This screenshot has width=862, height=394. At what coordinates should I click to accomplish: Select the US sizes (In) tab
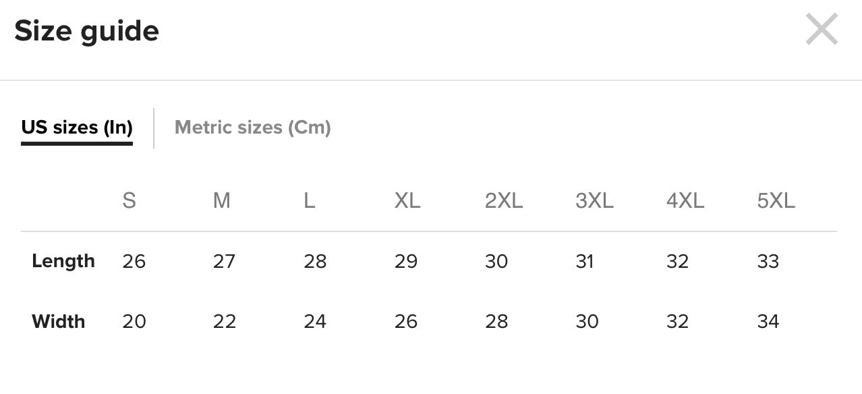click(77, 127)
